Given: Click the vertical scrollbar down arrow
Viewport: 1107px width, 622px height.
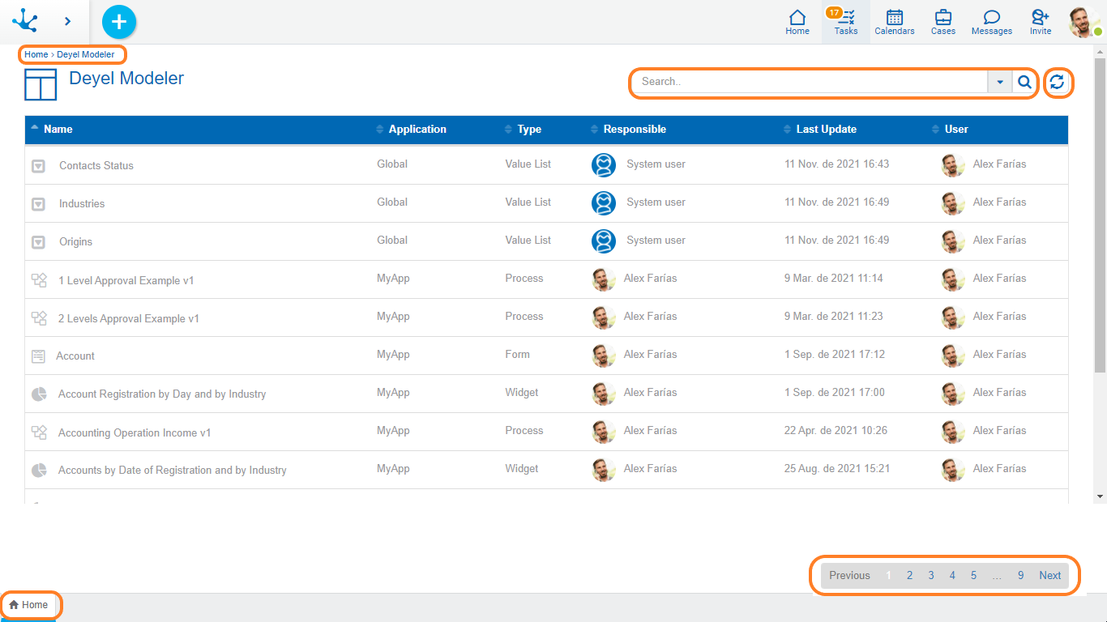Looking at the screenshot, I should tap(1100, 496).
